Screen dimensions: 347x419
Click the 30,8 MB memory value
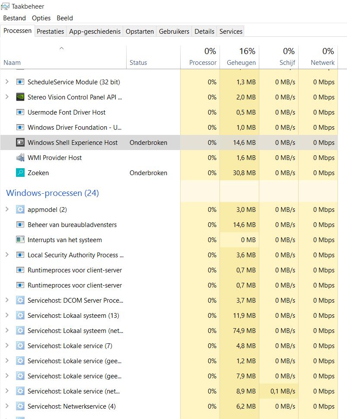coord(244,173)
